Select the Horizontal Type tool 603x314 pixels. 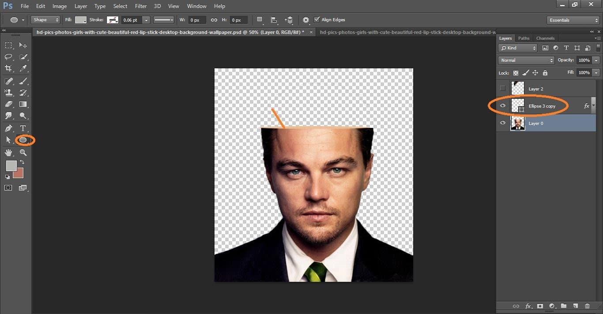(x=23, y=127)
